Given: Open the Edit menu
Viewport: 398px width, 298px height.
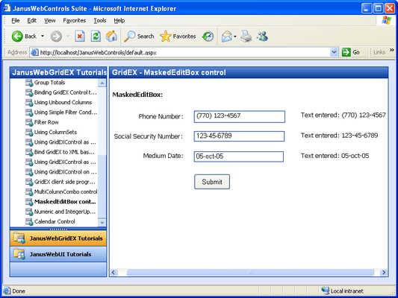Looking at the screenshot, I should (31, 21).
